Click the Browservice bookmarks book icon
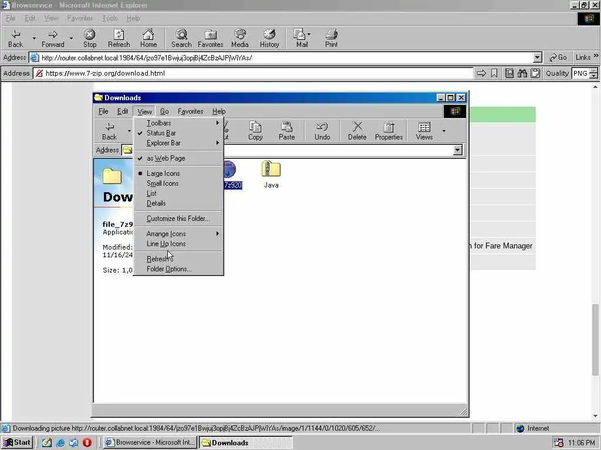This screenshot has height=450, width=601. tap(509, 73)
